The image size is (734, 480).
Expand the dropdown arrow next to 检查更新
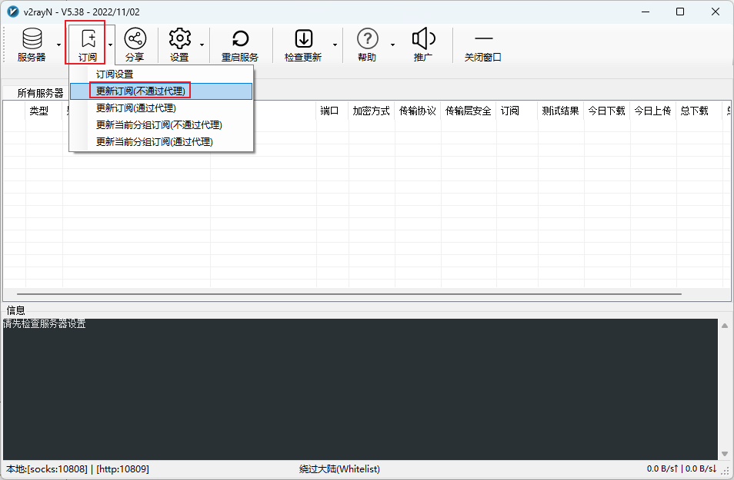[335, 45]
